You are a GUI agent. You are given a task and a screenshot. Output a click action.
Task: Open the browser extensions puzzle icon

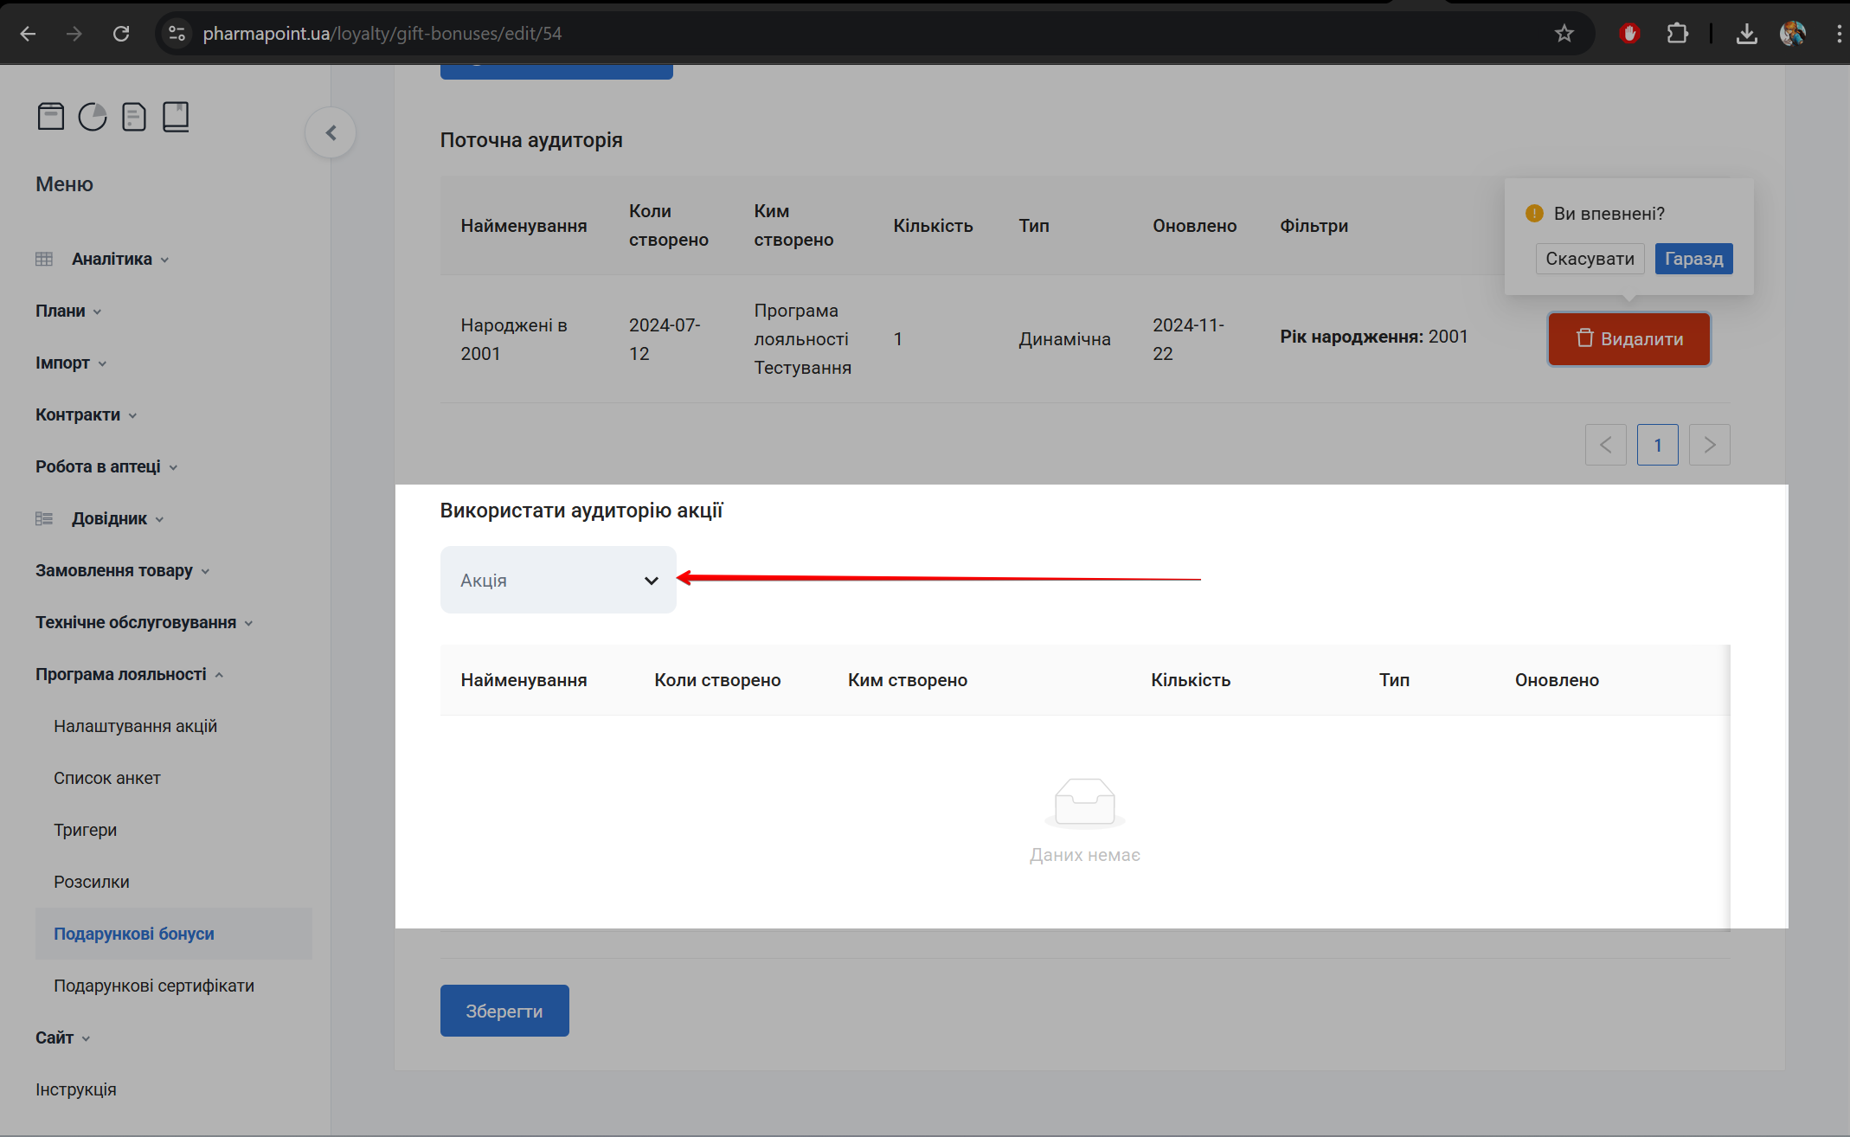(x=1677, y=34)
